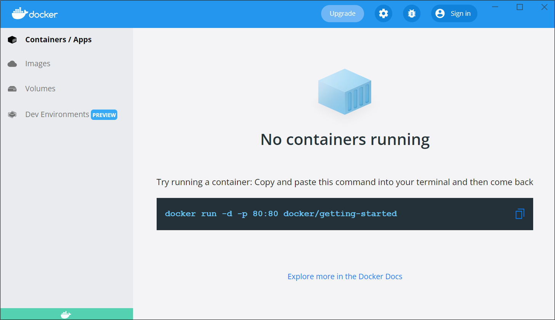Click the user avatar icon beside Sign in

tap(440, 14)
